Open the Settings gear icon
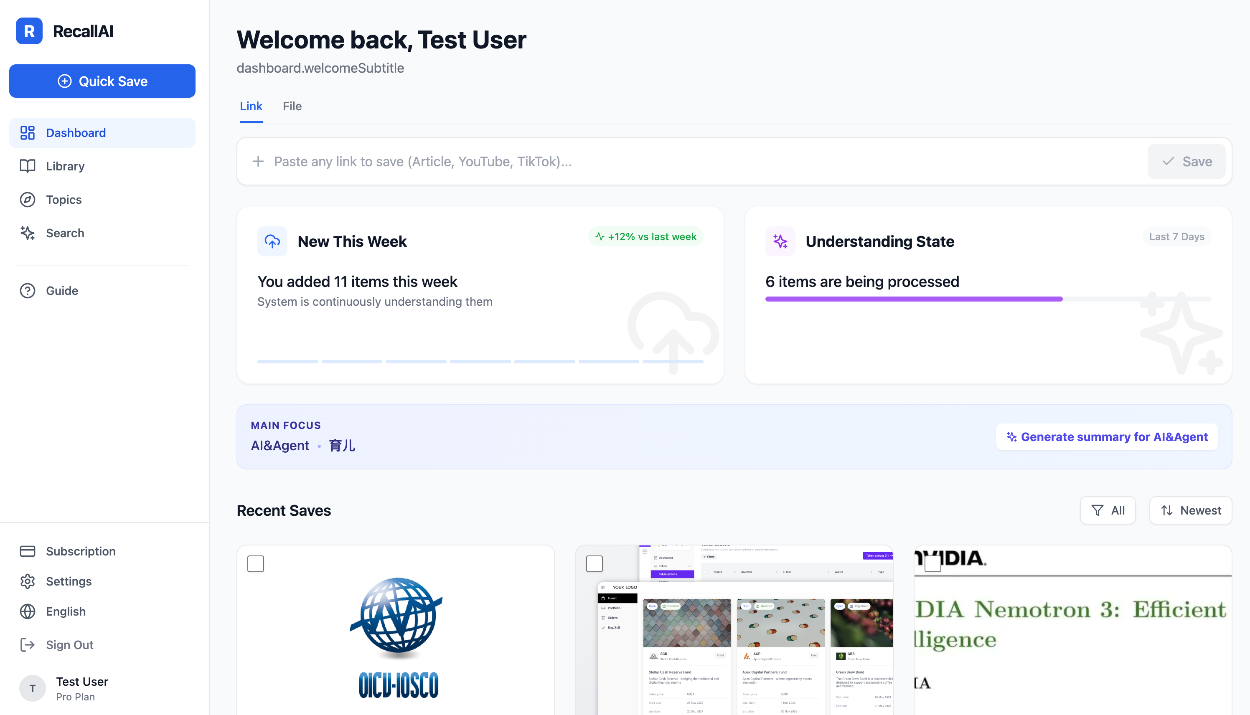The width and height of the screenshot is (1250, 715). click(x=27, y=581)
